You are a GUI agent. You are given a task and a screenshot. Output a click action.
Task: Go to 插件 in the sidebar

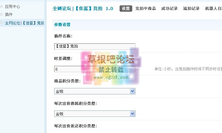point(9,15)
